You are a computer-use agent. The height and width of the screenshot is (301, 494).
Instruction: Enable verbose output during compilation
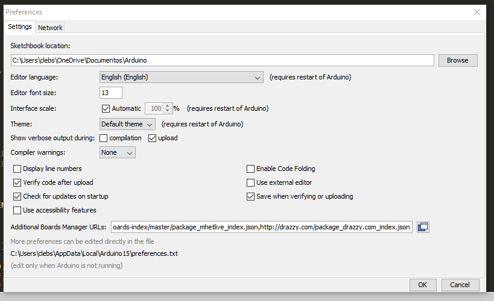(x=103, y=138)
